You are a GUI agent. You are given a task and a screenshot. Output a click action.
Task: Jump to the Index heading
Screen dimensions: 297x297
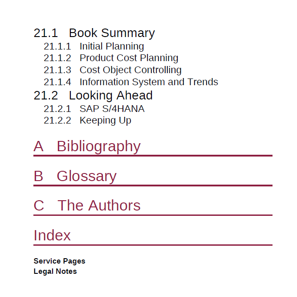pyautogui.click(x=52, y=235)
